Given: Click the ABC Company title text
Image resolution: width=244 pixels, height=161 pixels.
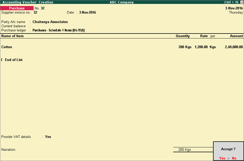Looking at the screenshot, I should (x=122, y=2).
